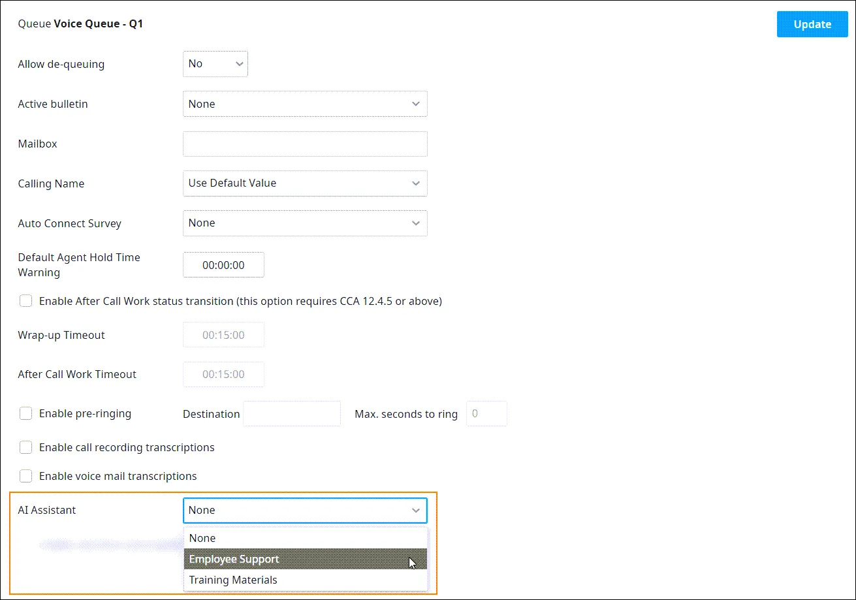
Task: Click the Wrap-up Timeout label
Action: (x=61, y=335)
